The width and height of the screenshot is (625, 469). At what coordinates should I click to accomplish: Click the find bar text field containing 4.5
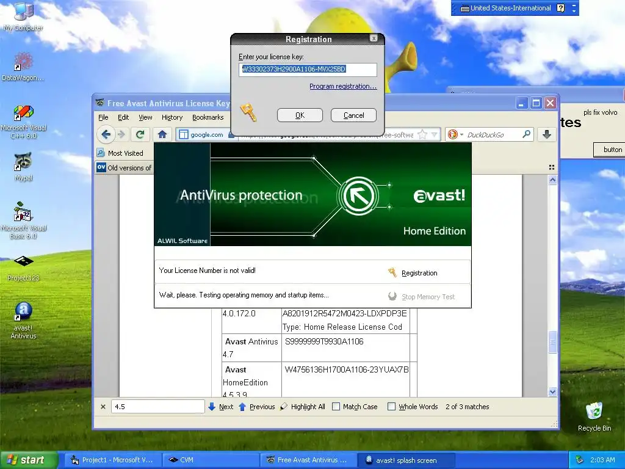(158, 406)
